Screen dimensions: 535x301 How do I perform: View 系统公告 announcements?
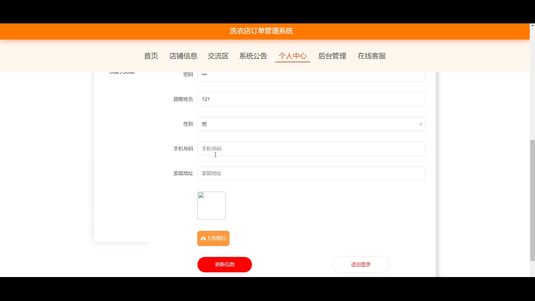coord(253,56)
